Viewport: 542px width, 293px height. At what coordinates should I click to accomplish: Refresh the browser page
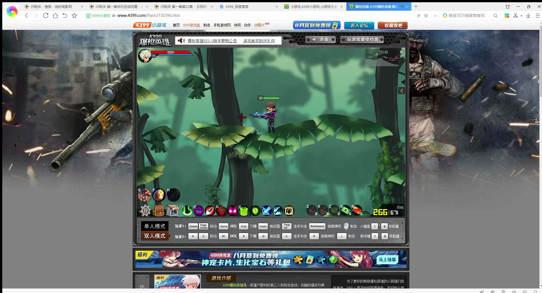click(46, 15)
